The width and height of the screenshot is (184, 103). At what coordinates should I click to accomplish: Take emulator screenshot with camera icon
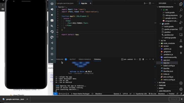[x=52, y=20]
